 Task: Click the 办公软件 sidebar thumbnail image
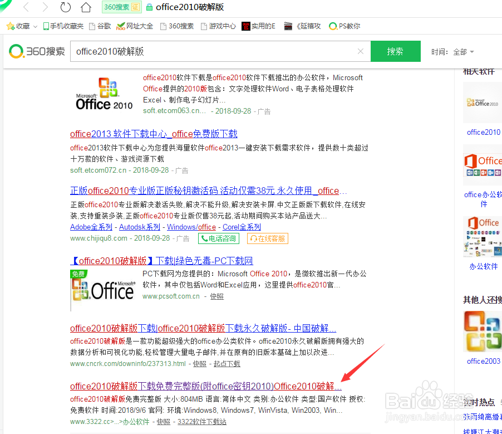click(x=483, y=237)
